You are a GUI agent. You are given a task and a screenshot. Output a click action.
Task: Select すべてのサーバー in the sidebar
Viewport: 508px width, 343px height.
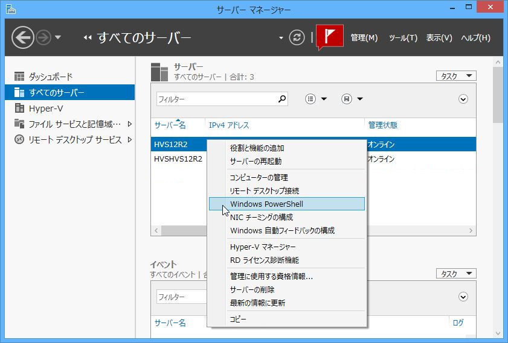(69, 92)
